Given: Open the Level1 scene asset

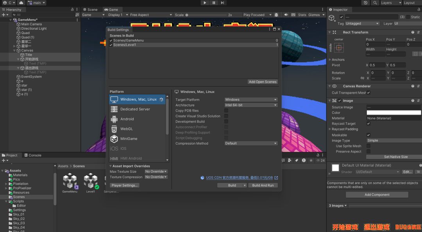Looking at the screenshot, I should coord(91,181).
